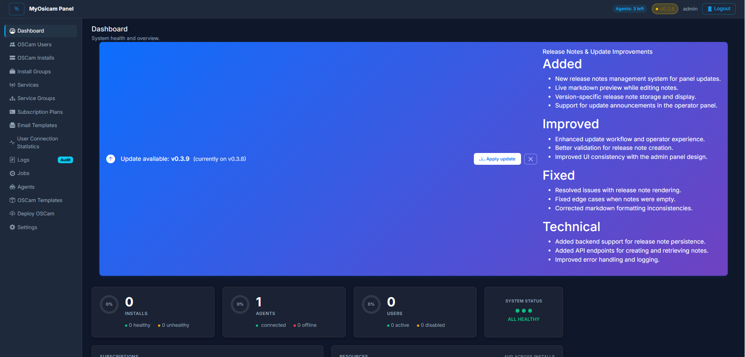Screen dimensions: 745x357
Task: Open Settings page
Action: [x=41, y=227]
